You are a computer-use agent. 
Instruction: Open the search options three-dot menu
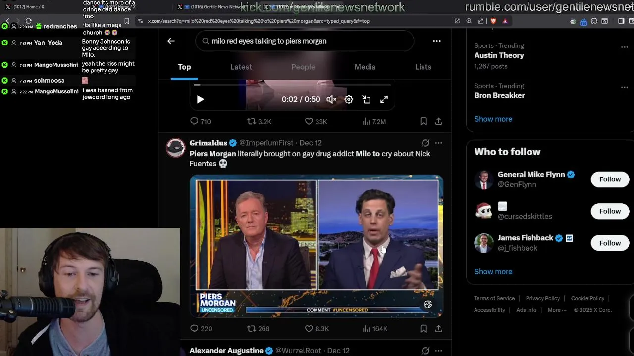437,41
